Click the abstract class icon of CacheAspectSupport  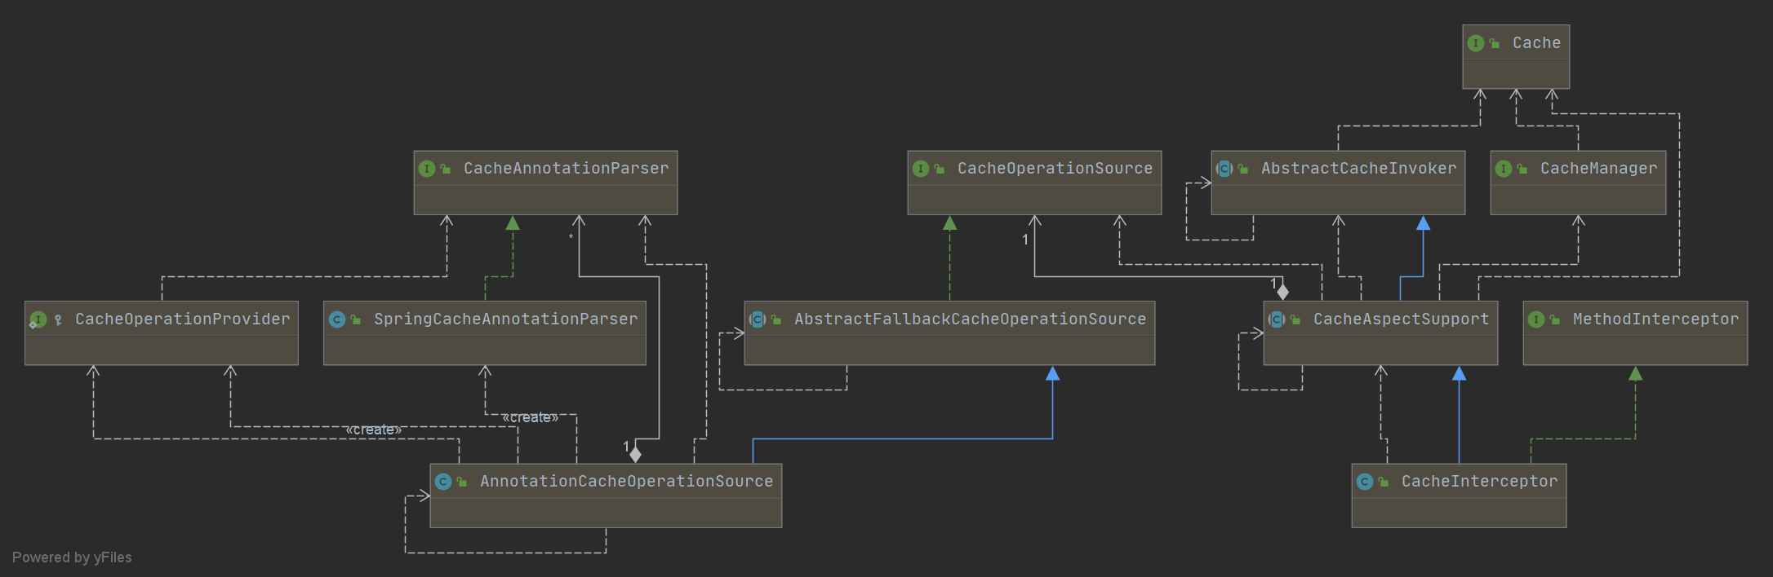click(x=1277, y=319)
